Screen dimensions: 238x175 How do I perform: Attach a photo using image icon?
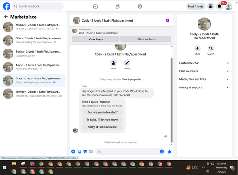79,152
